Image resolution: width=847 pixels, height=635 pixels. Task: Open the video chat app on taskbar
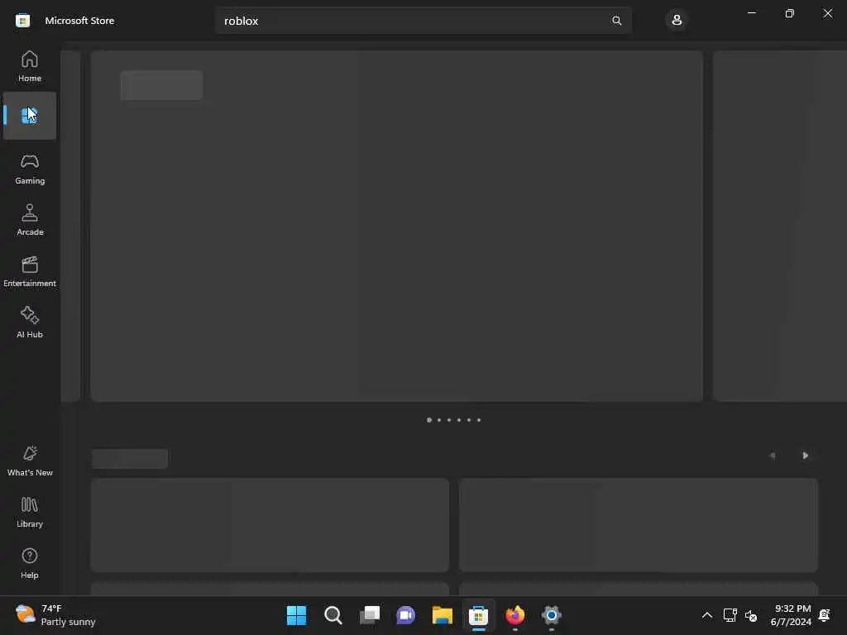click(x=405, y=615)
